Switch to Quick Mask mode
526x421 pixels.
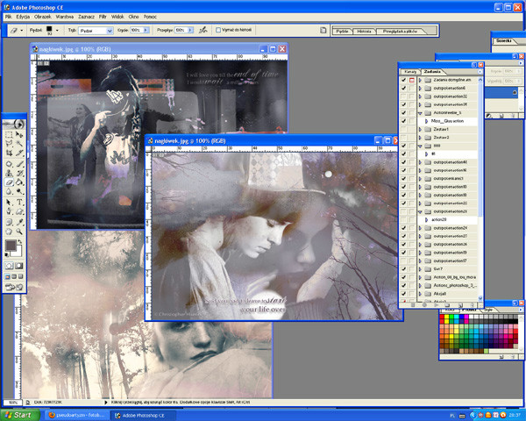coord(19,266)
